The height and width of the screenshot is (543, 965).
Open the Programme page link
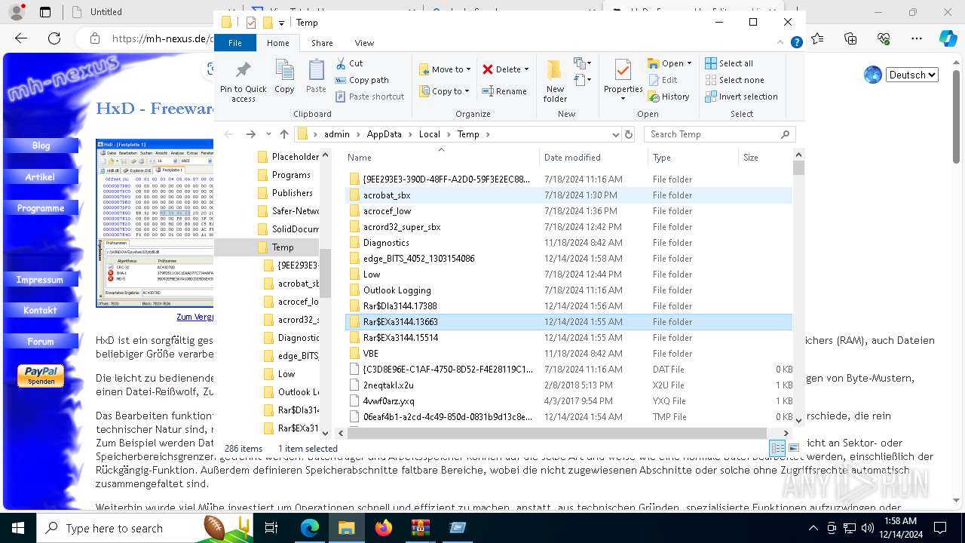click(x=41, y=208)
